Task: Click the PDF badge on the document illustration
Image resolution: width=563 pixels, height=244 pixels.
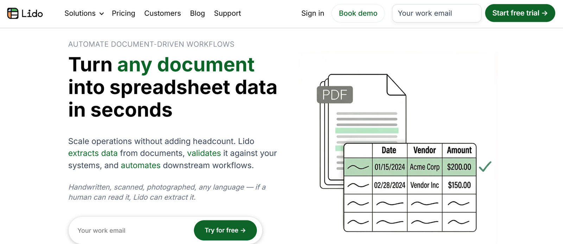Action: click(x=335, y=95)
